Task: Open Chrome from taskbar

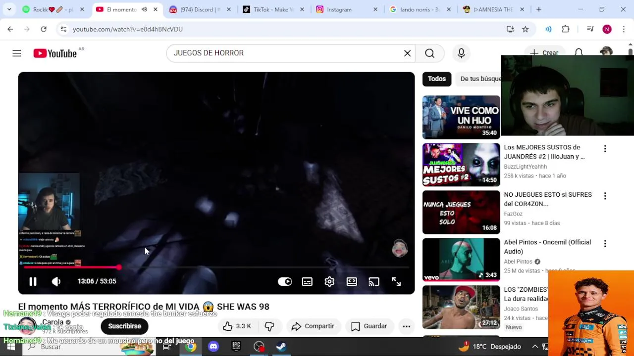Action: tap(191, 347)
